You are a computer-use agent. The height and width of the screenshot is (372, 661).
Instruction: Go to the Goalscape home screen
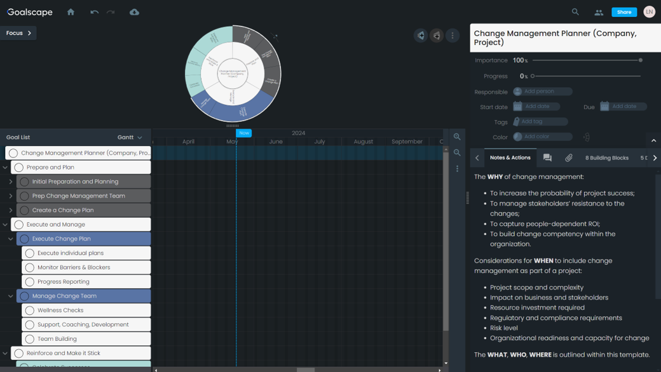pos(71,12)
